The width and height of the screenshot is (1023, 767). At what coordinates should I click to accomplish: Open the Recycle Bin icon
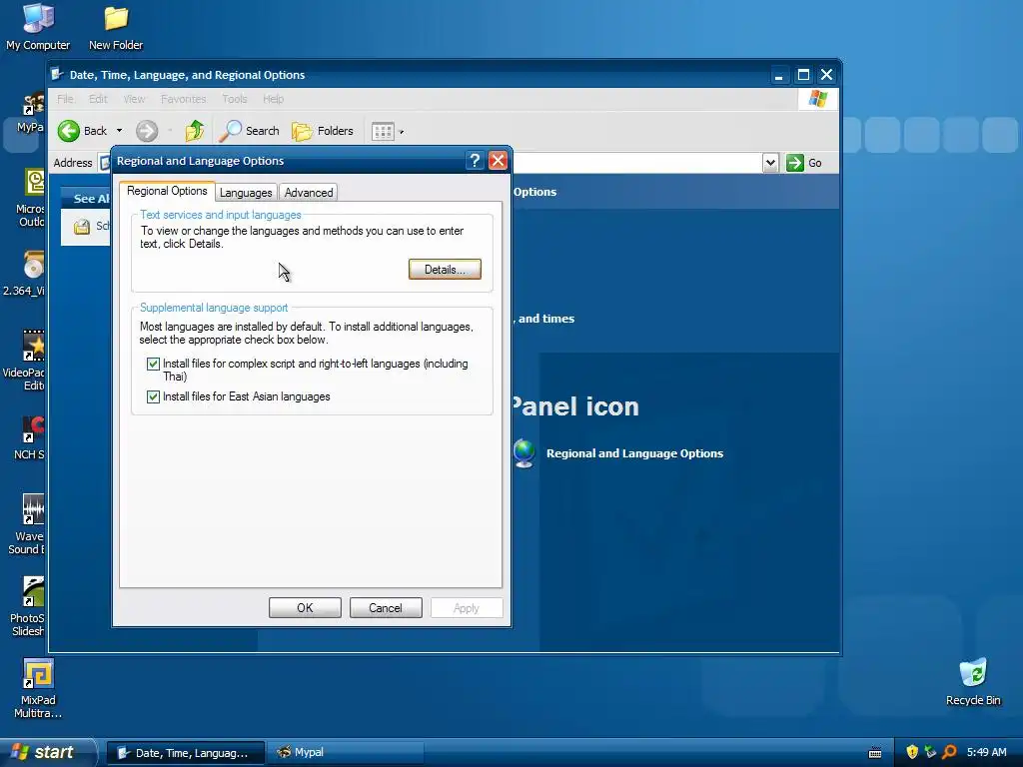tap(973, 682)
